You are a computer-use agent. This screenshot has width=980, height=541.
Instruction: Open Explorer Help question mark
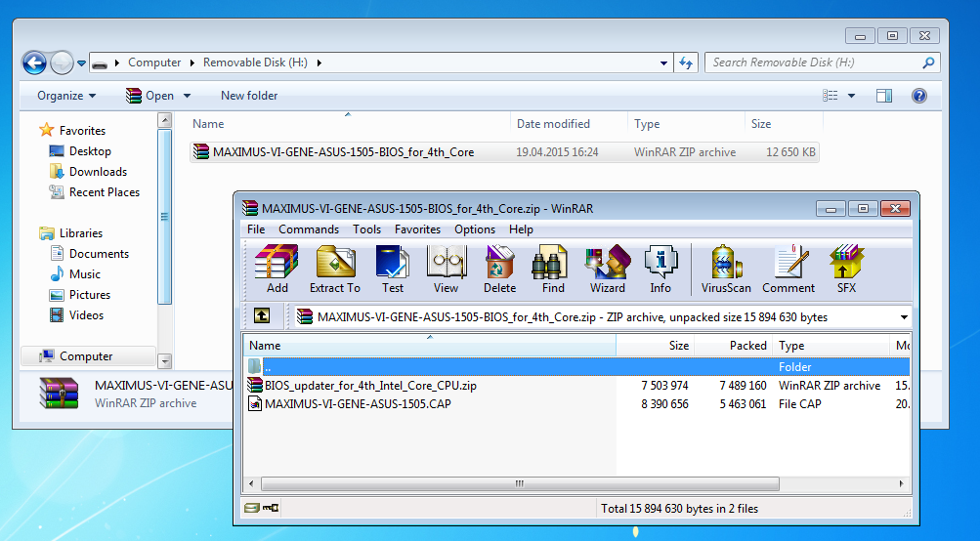[x=919, y=96]
